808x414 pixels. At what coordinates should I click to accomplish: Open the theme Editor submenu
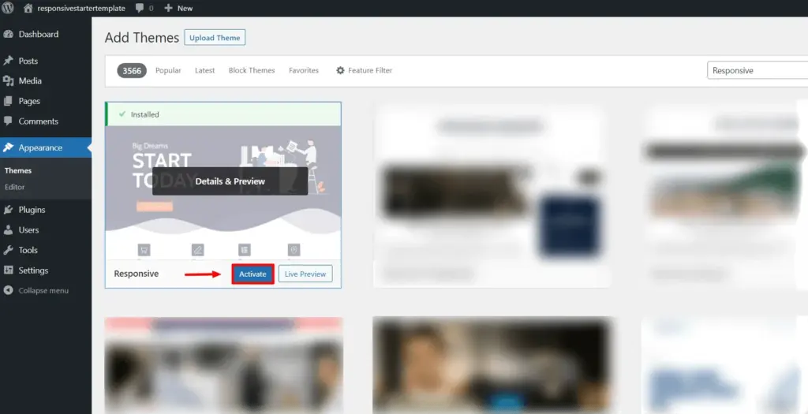[x=14, y=187]
